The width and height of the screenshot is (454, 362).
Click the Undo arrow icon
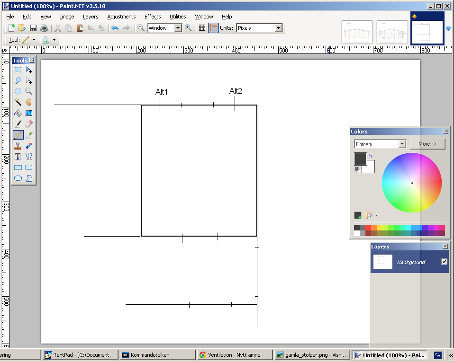pyautogui.click(x=115, y=28)
